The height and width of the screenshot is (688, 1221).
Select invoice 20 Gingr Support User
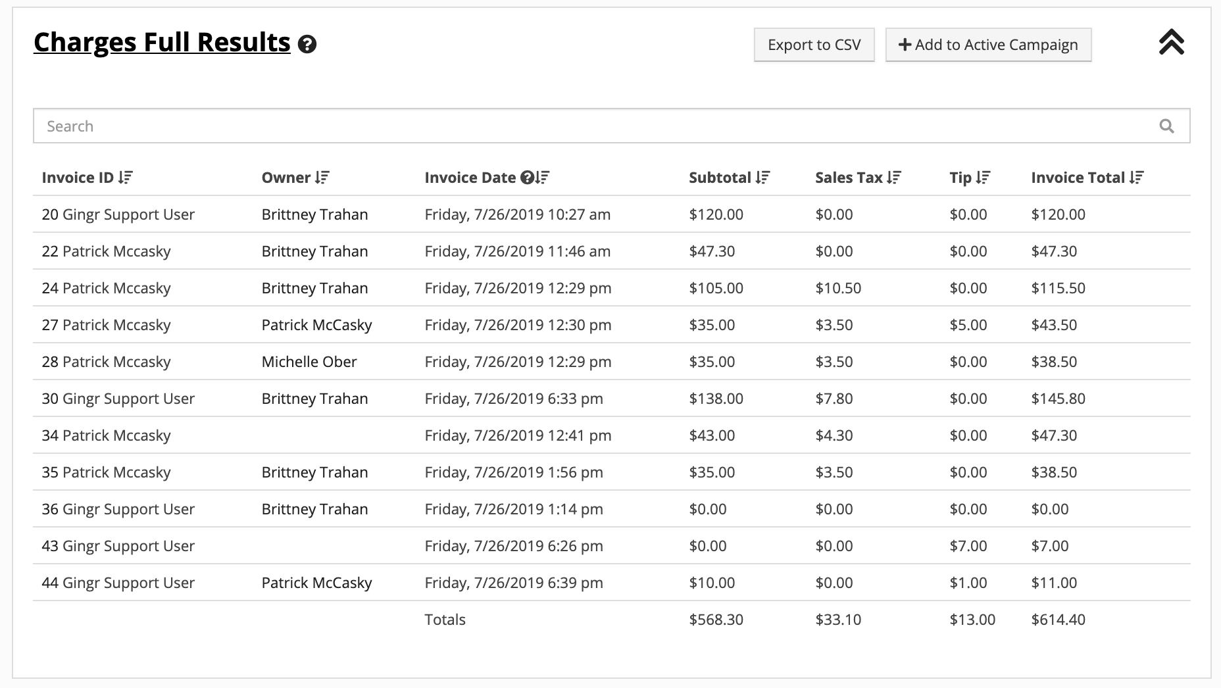(x=118, y=214)
